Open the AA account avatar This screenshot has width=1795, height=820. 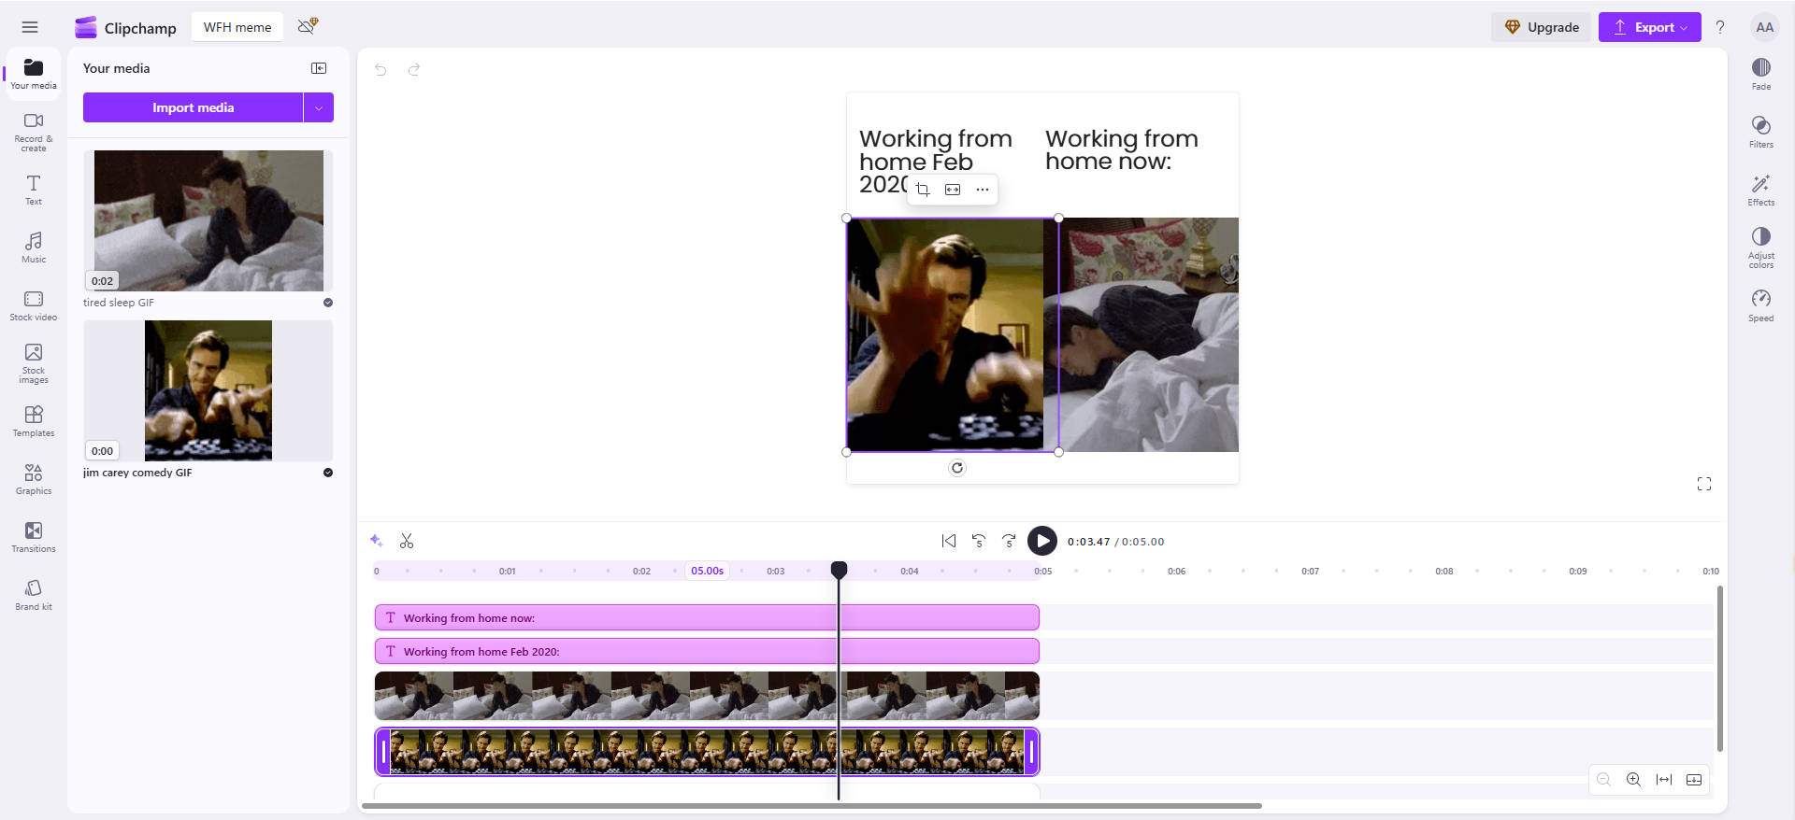[1764, 27]
